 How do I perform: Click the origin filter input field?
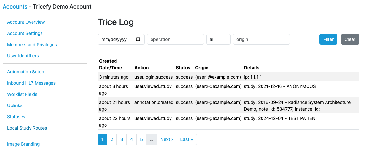pyautogui.click(x=261, y=39)
